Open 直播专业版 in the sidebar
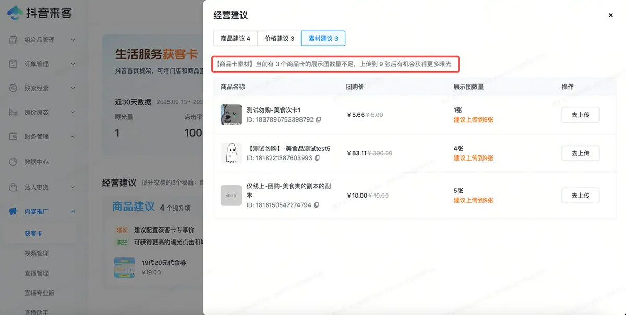Screen dimensions: 626x315 pos(40,293)
